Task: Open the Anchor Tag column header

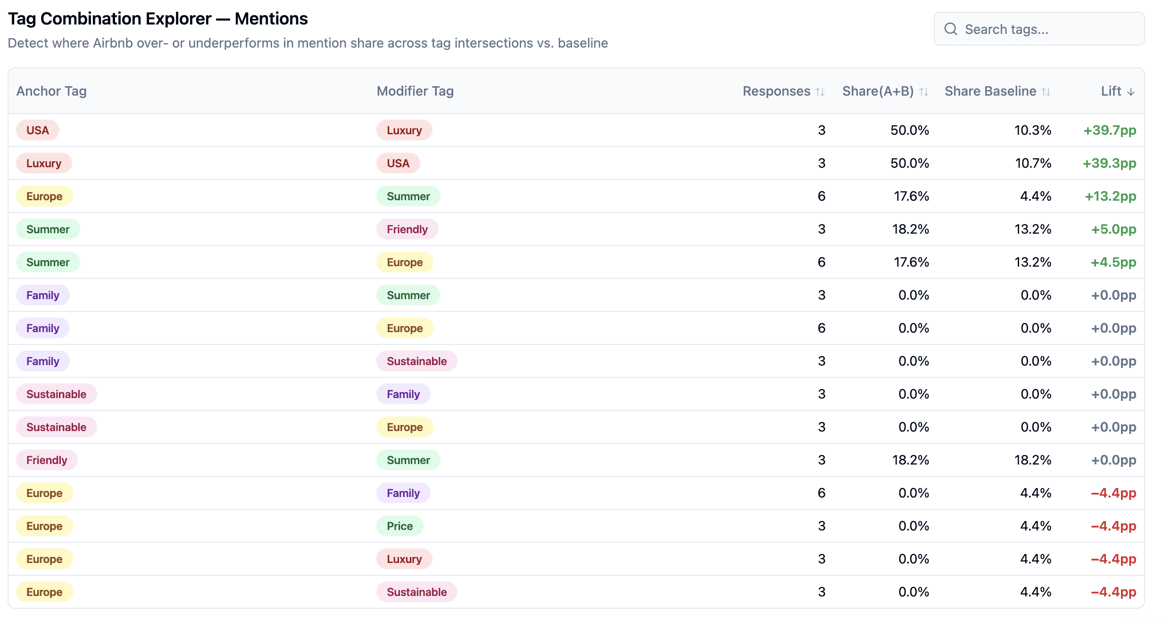Action: click(51, 91)
